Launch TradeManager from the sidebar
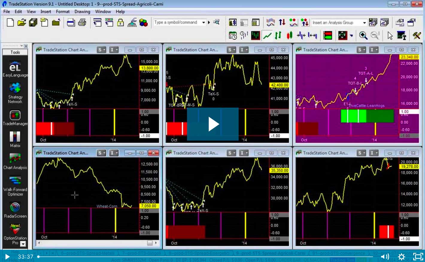 coord(15,118)
